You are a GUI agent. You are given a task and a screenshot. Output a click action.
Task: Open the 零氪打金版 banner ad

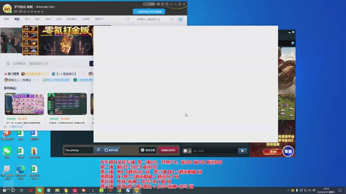coord(58,40)
